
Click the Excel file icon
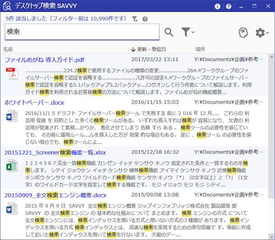pyautogui.click(x=12, y=166)
